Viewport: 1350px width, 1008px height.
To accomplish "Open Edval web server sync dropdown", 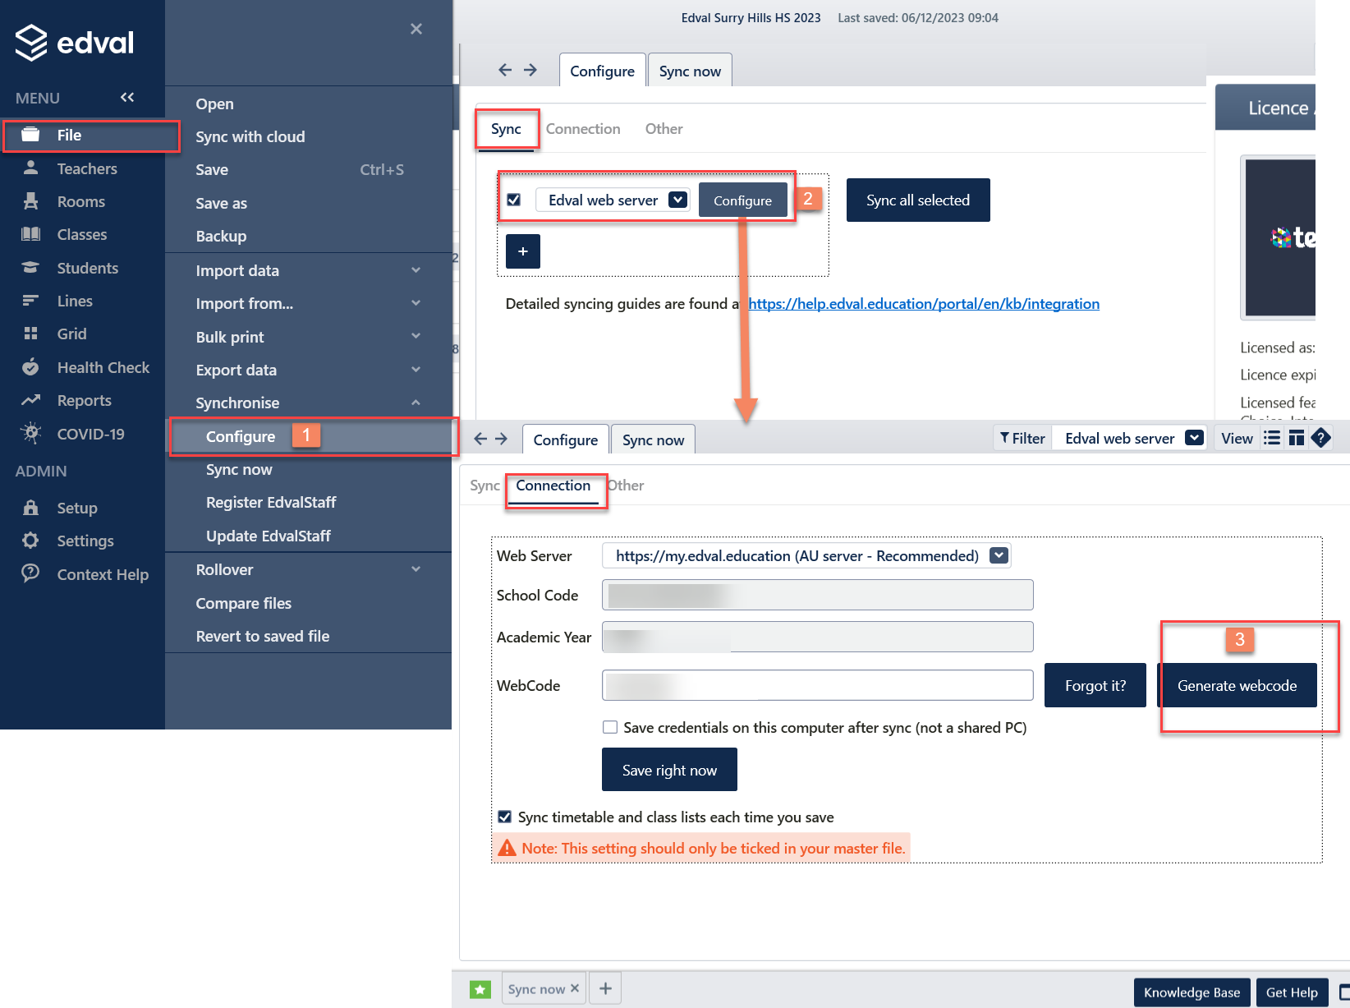I will (x=678, y=200).
